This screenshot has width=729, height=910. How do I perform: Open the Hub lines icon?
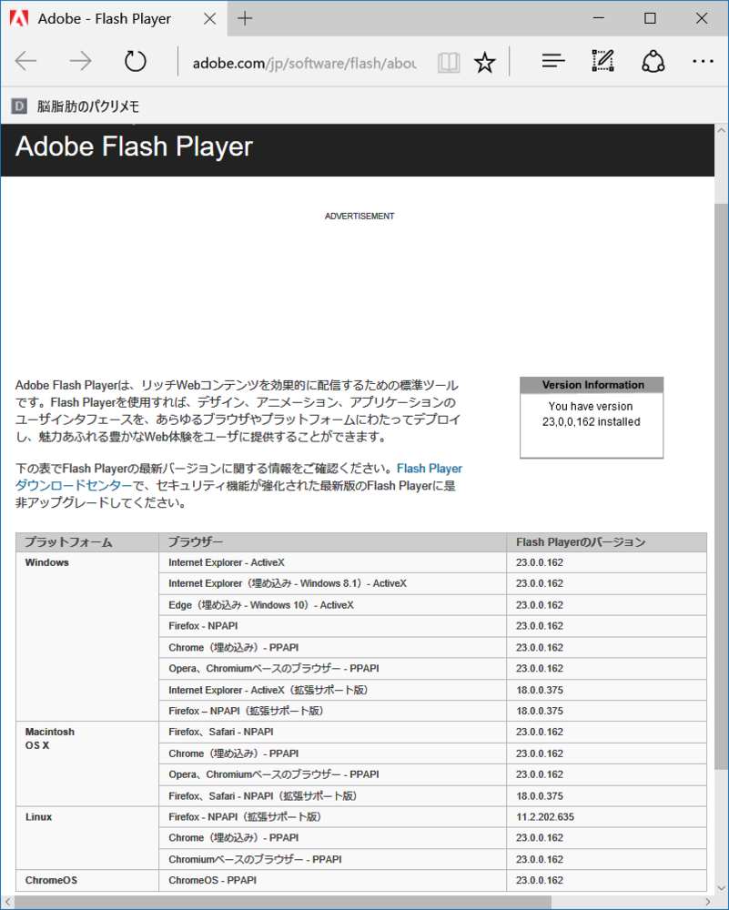(x=553, y=61)
